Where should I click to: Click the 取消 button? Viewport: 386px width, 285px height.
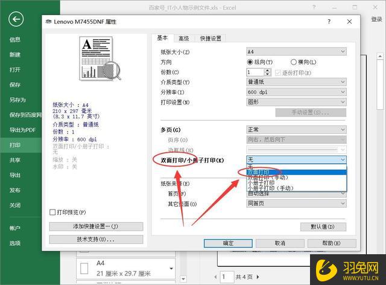280,243
